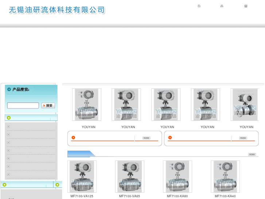Click MORE button in left orange panel
Viewport: 265px width, 199px height.
coord(147,138)
